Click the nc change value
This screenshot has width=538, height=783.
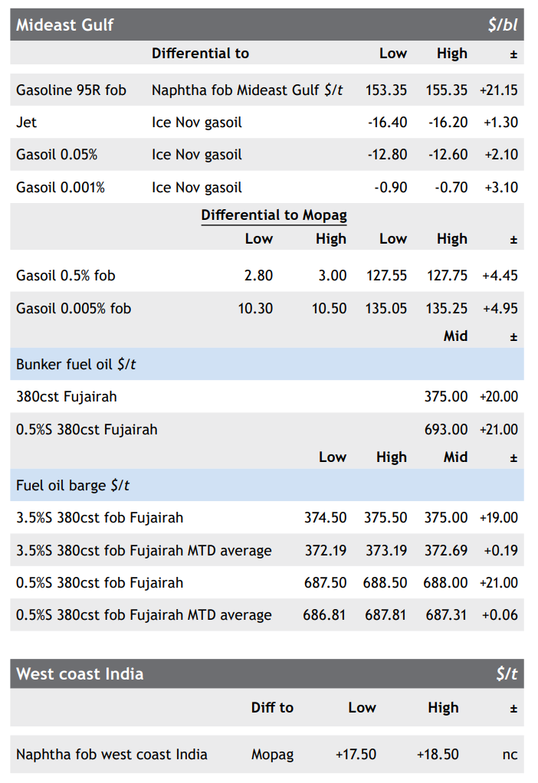click(x=510, y=755)
